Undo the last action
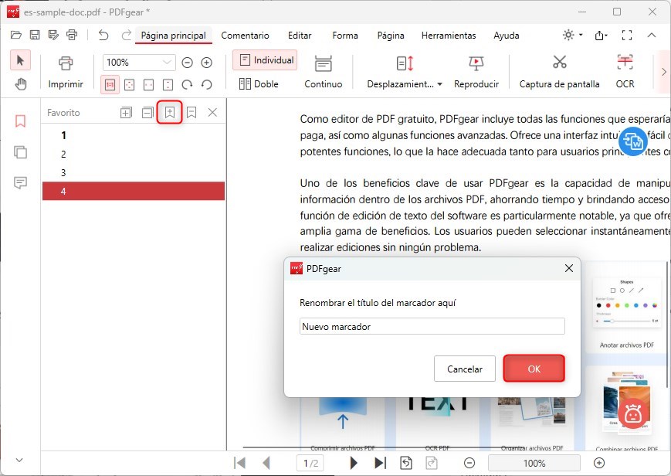The height and width of the screenshot is (476, 671). click(103, 35)
